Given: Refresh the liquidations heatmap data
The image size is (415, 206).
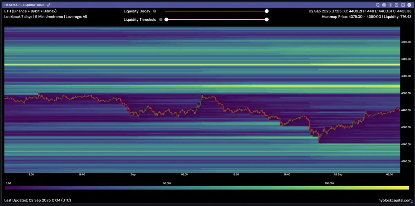Looking at the screenshot, I should tap(378, 5).
